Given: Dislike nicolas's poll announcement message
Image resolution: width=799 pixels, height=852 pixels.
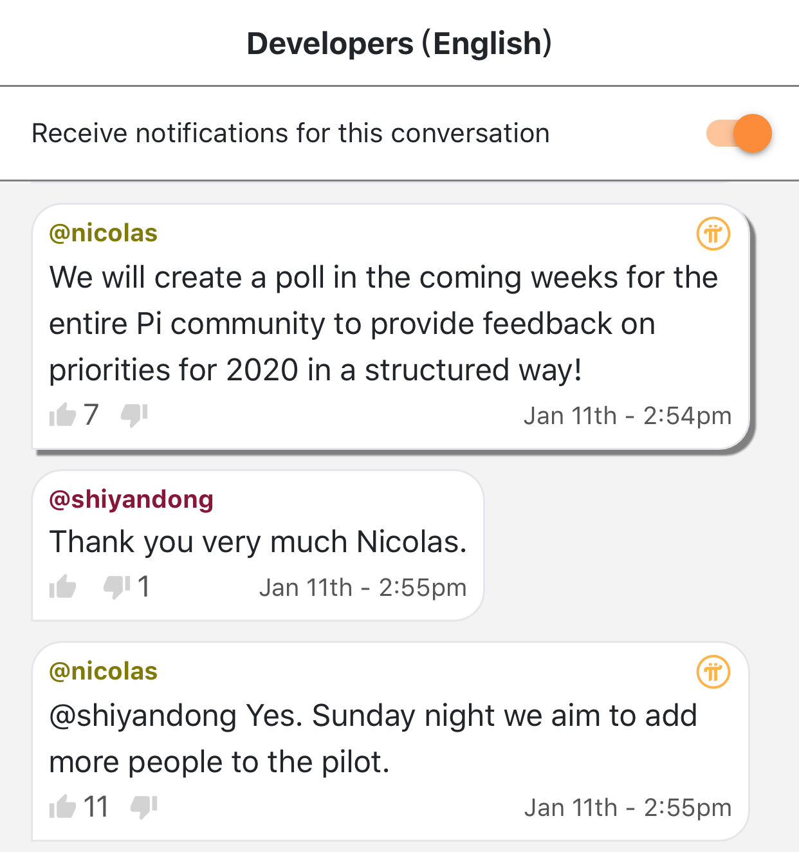Looking at the screenshot, I should point(134,416).
